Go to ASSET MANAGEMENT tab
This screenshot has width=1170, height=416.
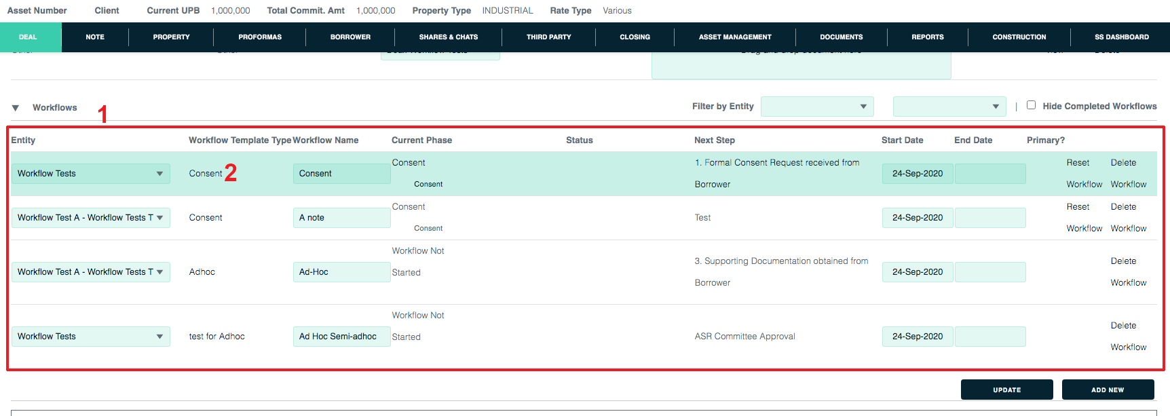(x=735, y=37)
